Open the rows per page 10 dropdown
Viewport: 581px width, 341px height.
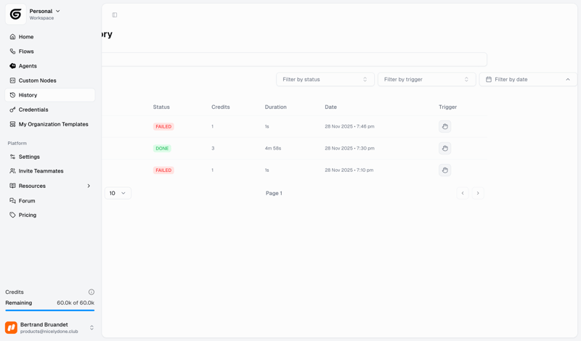tap(118, 193)
